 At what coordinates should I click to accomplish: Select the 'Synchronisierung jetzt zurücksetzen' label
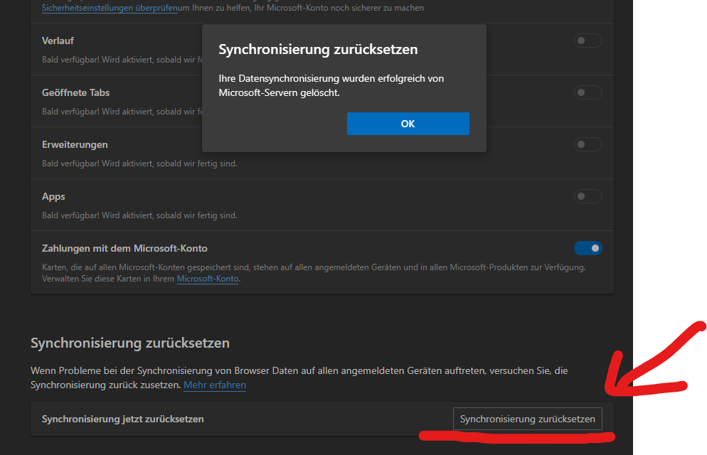(x=122, y=419)
